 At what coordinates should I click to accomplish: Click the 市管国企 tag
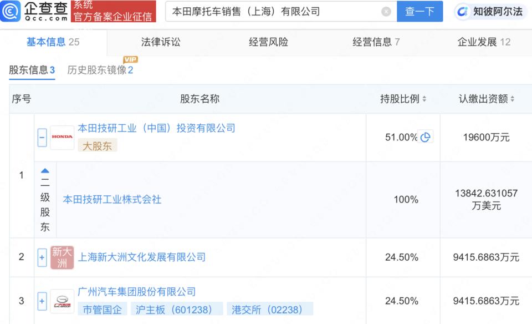102,309
